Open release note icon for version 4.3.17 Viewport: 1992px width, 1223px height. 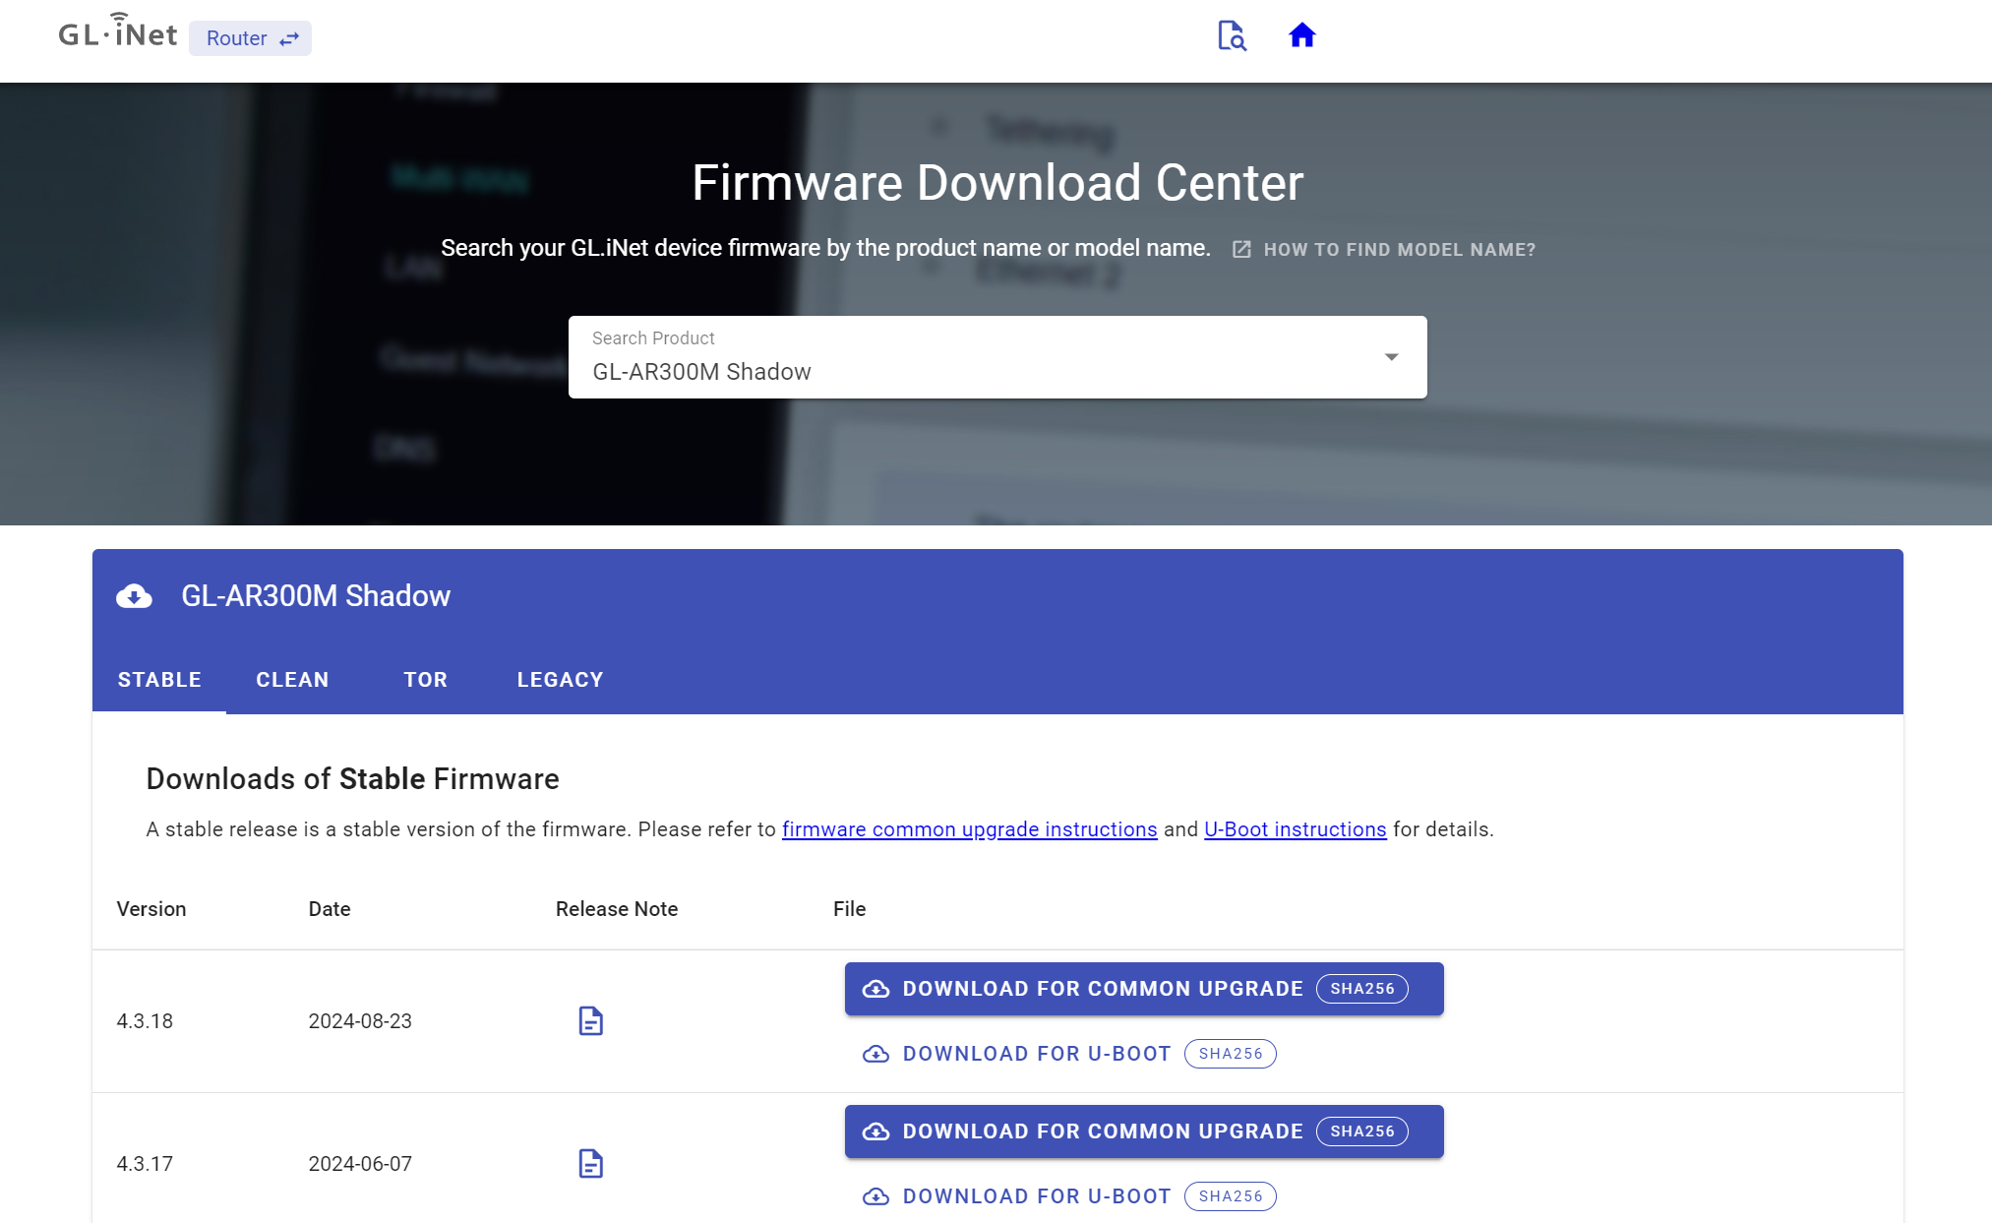pos(590,1164)
